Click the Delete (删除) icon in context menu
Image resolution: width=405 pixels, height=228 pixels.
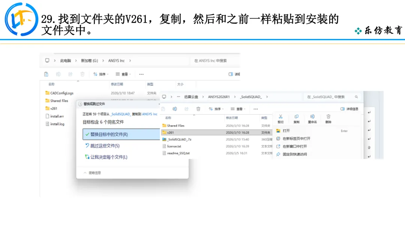tap(328, 117)
